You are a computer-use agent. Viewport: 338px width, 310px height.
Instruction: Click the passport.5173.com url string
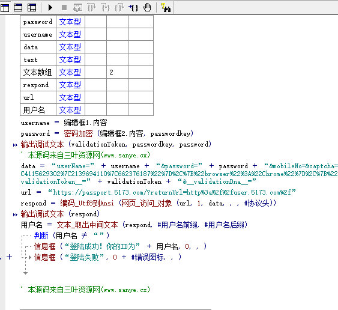click(172, 192)
